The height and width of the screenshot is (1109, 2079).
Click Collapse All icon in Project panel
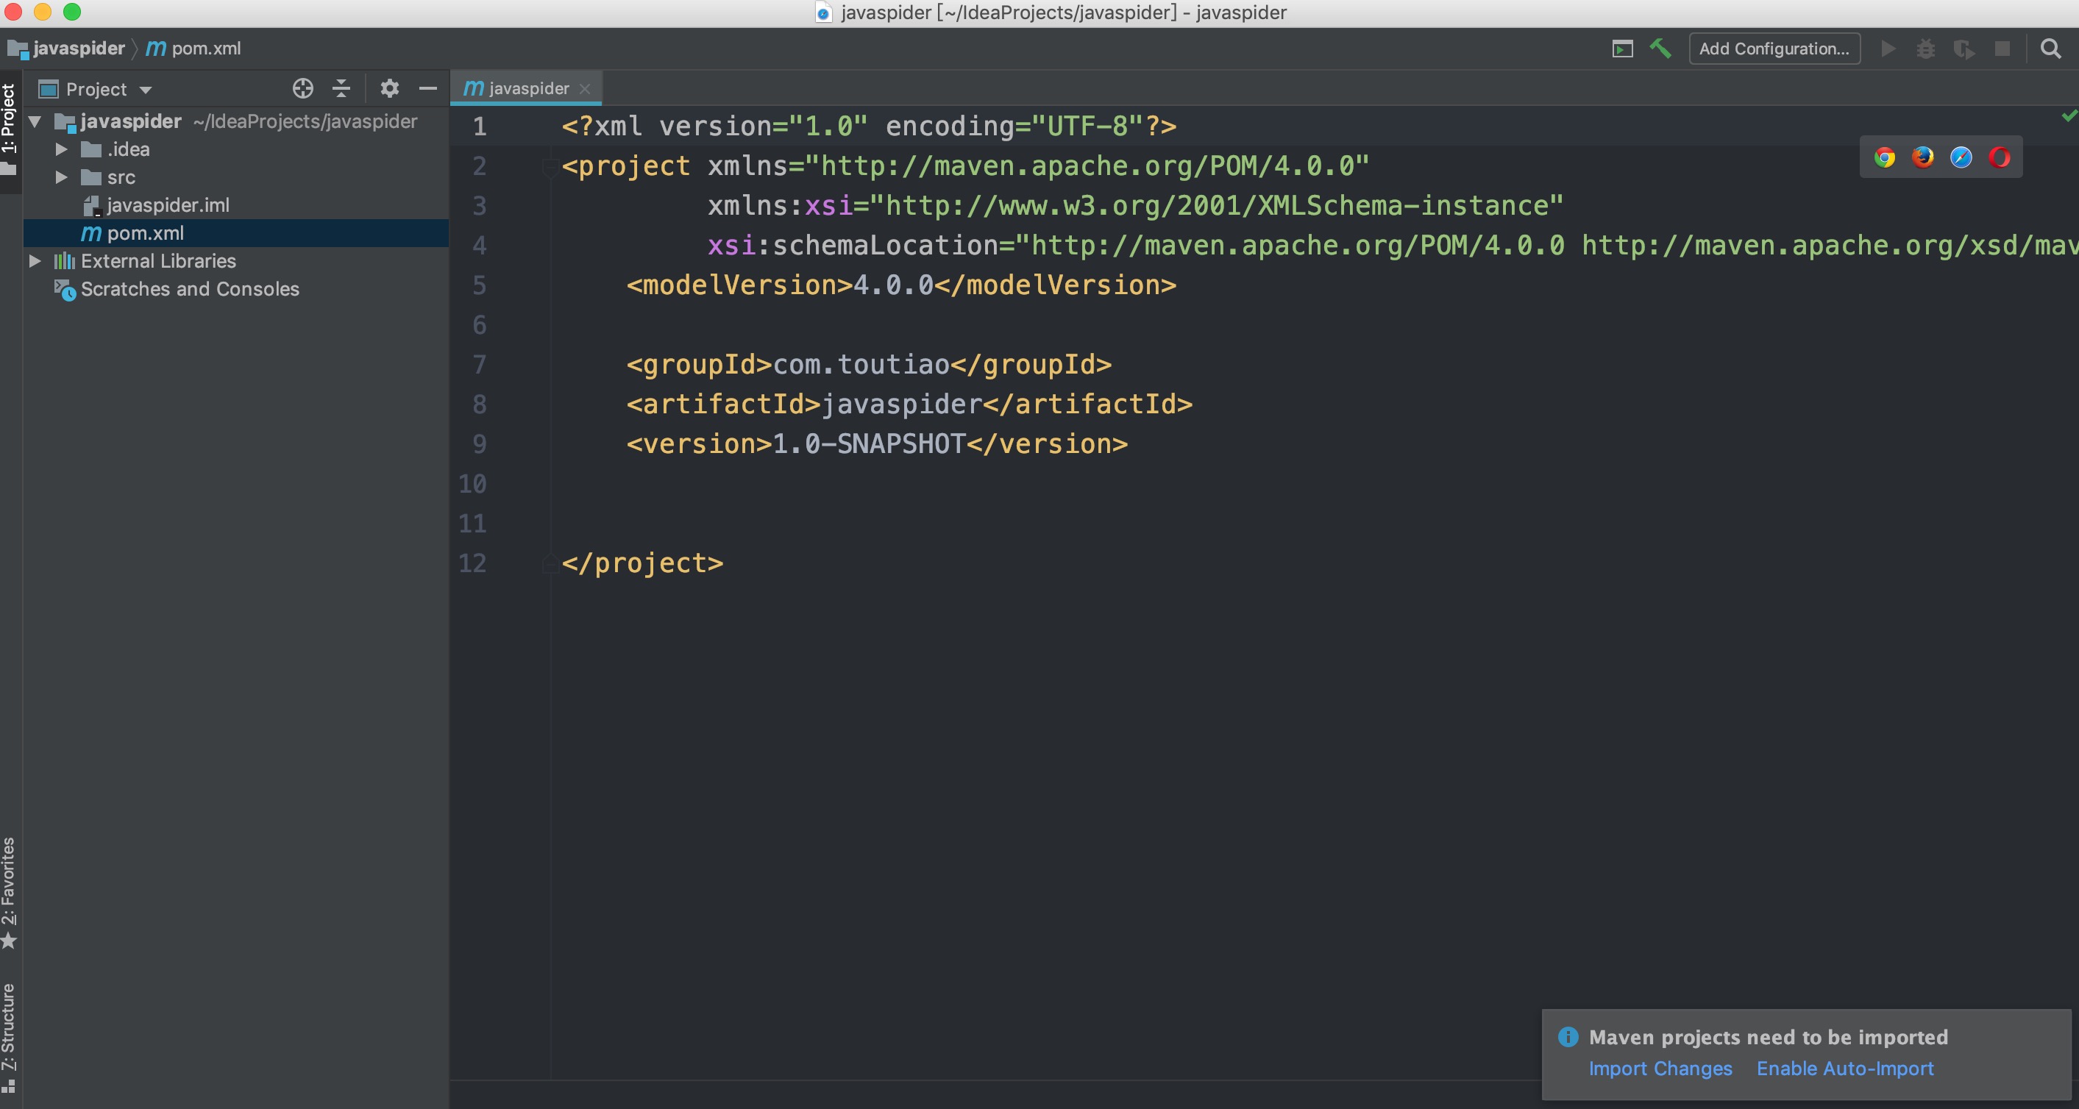[341, 89]
